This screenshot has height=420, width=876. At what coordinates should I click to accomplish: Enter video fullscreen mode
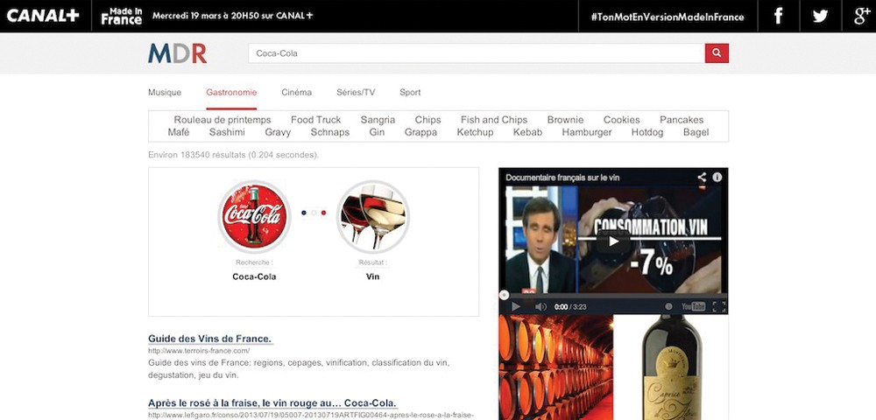(719, 307)
